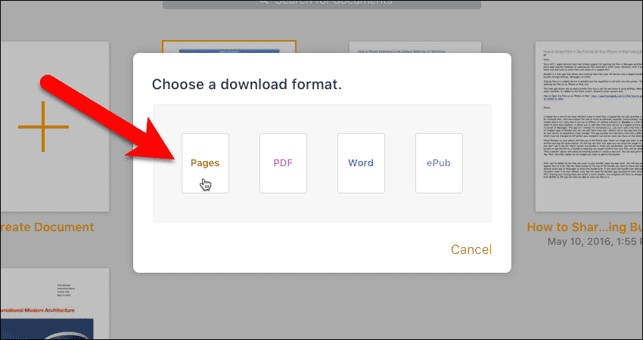643x340 pixels.
Task: Click the 'Choose a download format.' heading
Action: pyautogui.click(x=247, y=84)
